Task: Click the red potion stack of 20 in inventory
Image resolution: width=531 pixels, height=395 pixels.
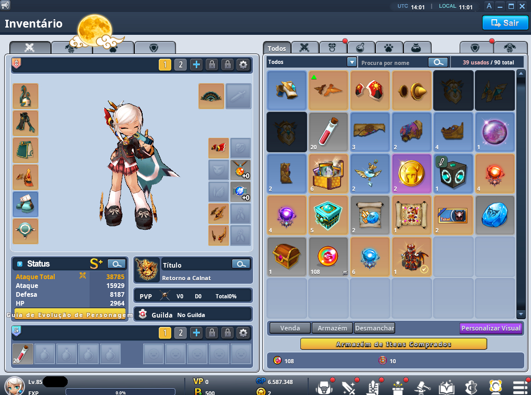Action: [328, 132]
